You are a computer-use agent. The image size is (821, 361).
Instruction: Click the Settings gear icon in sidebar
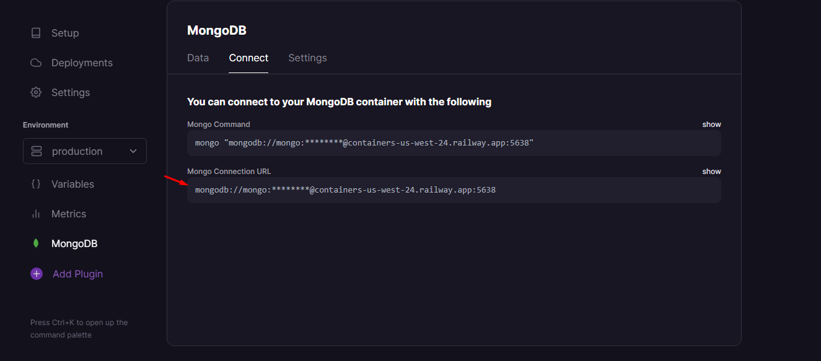[x=36, y=92]
